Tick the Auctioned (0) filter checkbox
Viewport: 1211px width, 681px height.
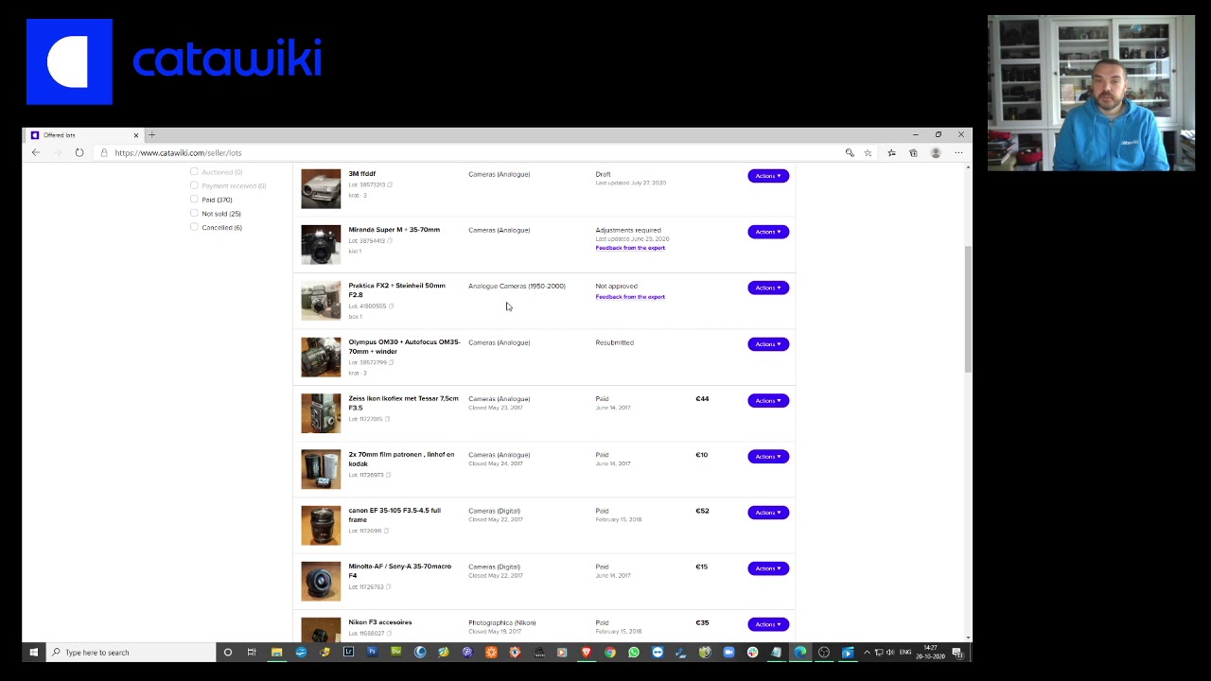click(x=194, y=171)
